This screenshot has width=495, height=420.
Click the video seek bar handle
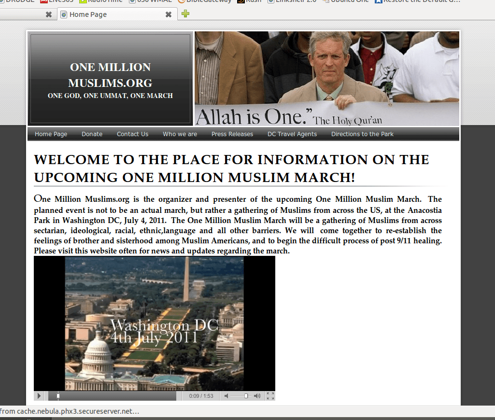tap(58, 396)
